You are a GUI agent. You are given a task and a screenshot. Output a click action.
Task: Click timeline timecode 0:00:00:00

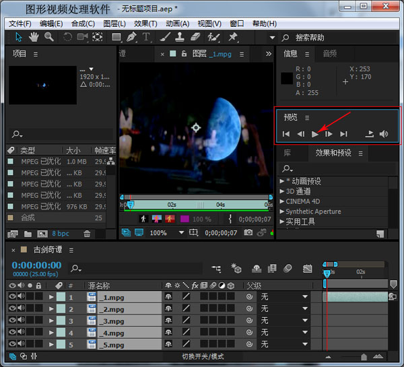(36, 265)
